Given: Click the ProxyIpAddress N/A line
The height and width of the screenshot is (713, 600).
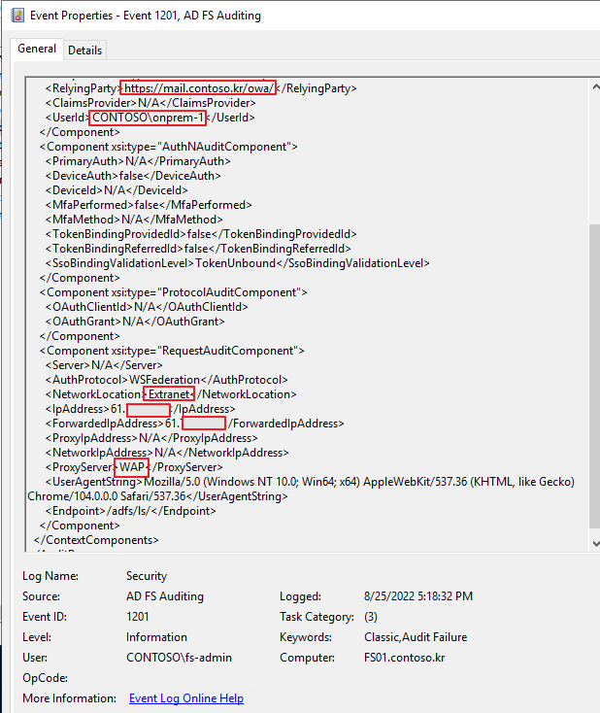Looking at the screenshot, I should (151, 438).
